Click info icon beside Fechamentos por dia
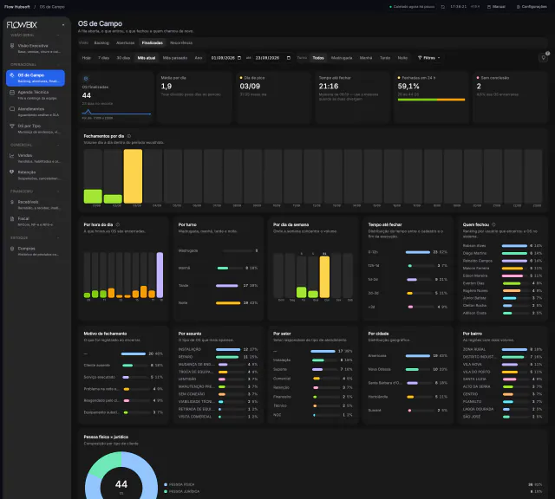The height and width of the screenshot is (499, 555). pos(129,136)
